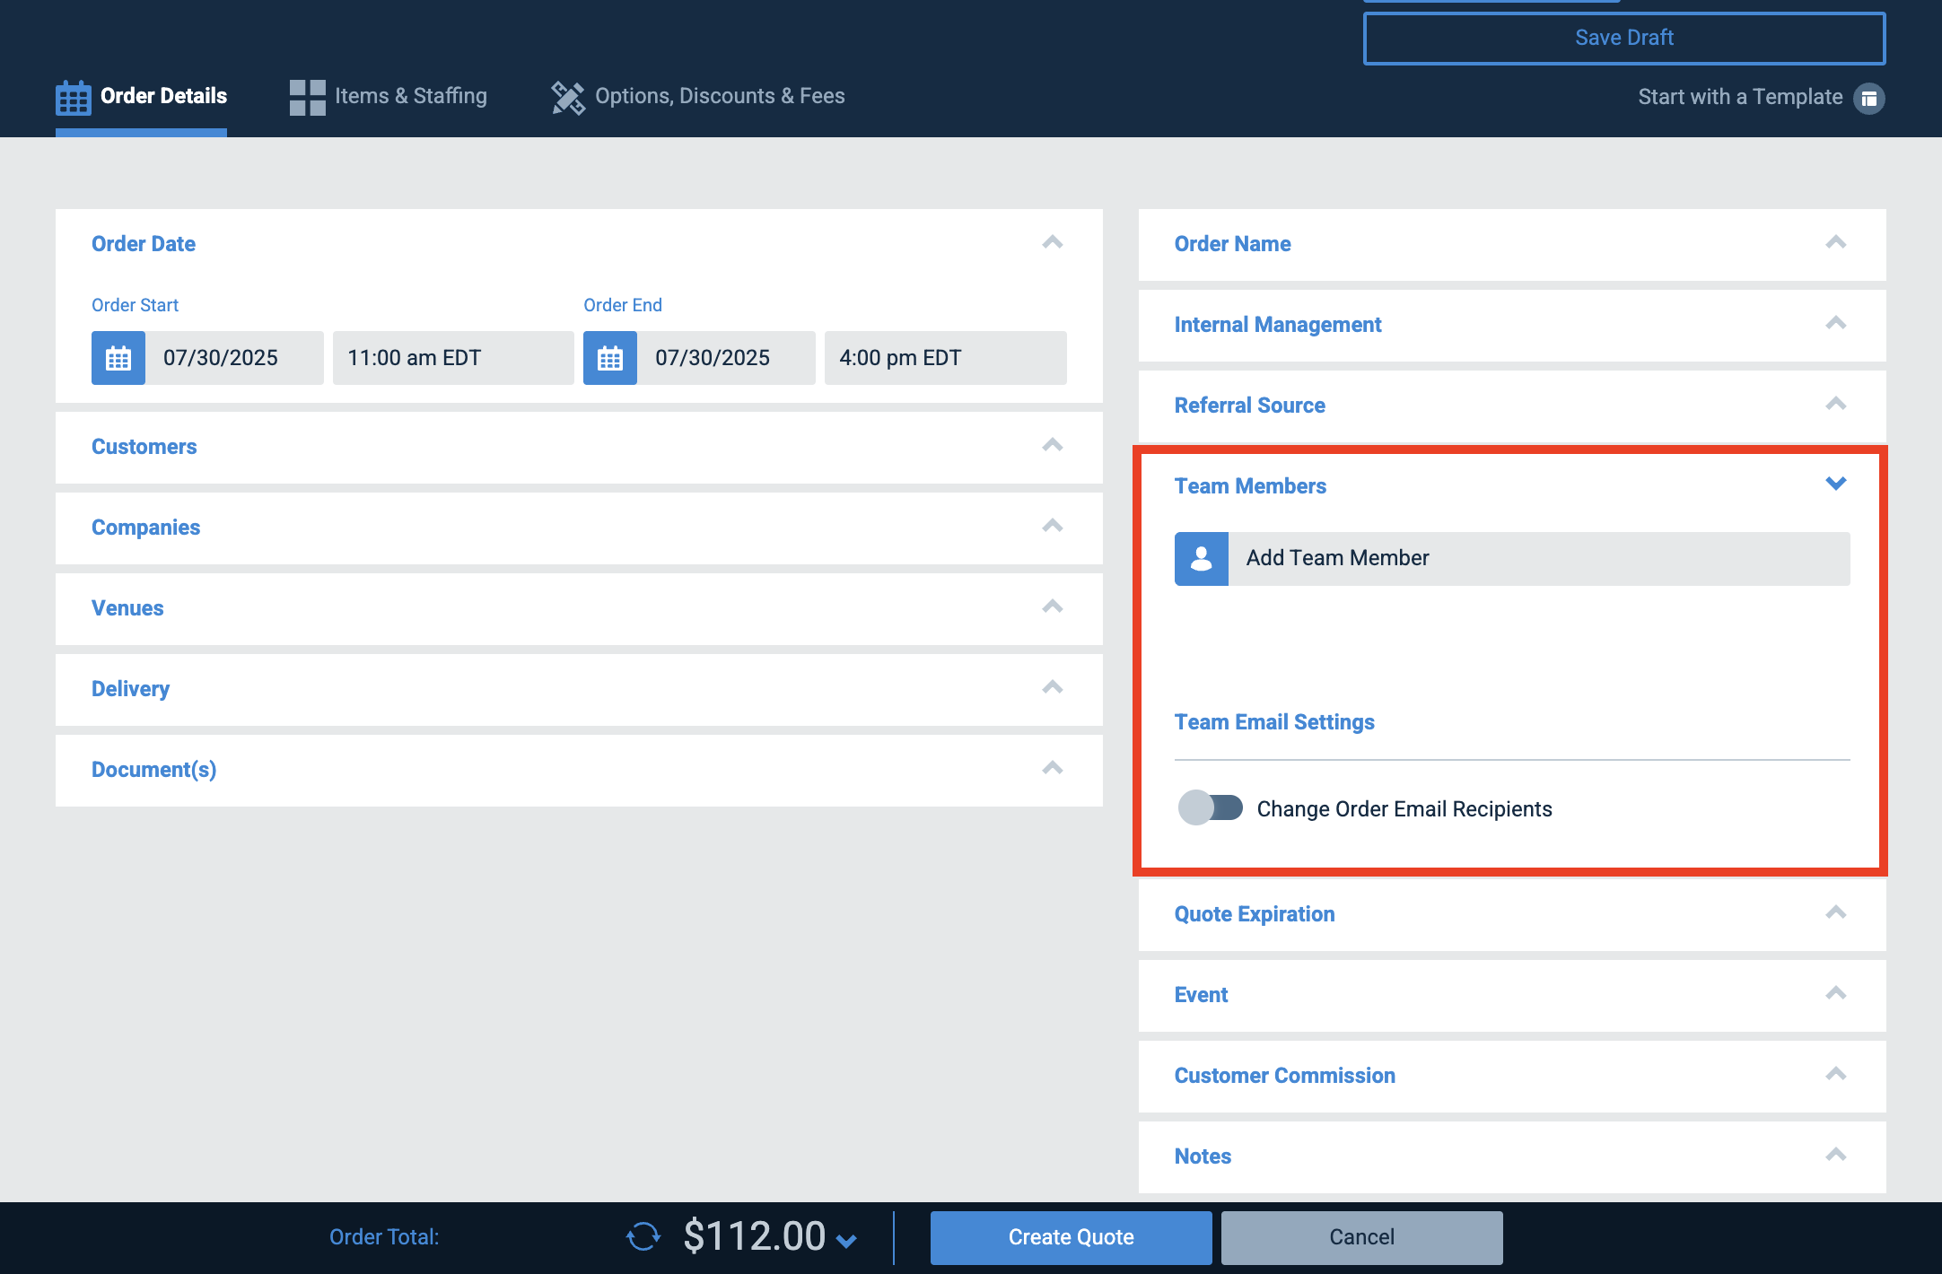
Task: Click the Save Draft button
Action: [x=1624, y=38]
